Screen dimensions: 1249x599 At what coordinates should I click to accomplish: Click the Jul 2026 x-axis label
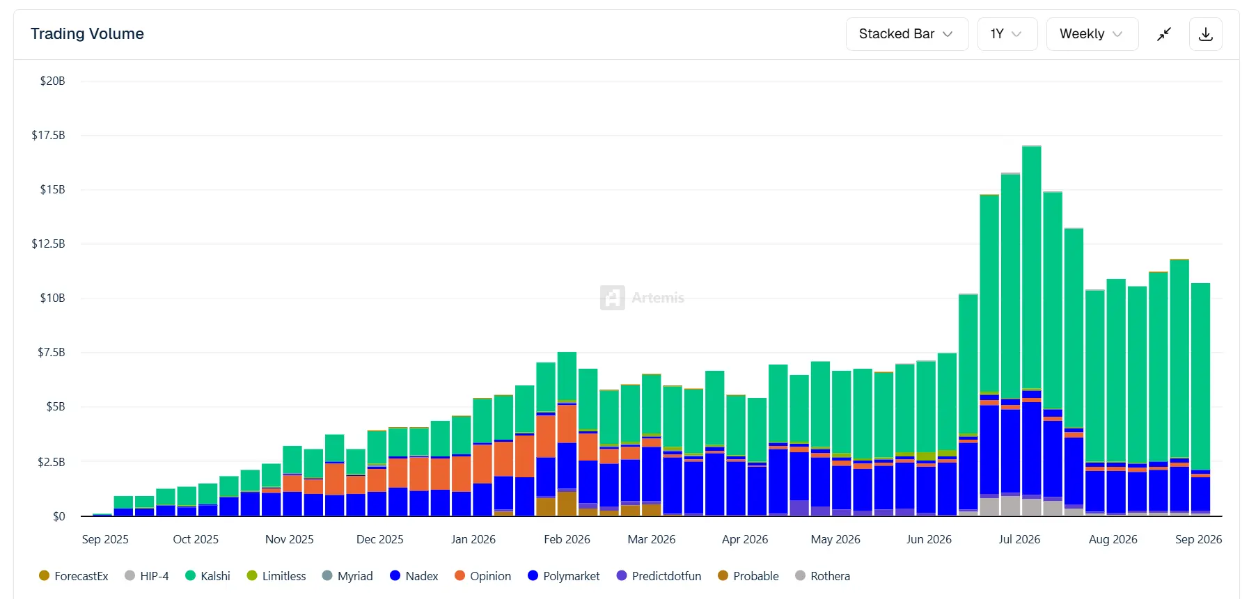[x=1019, y=539]
